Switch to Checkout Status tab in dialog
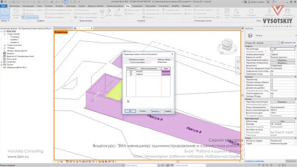Screen dimensions: 297x167 tap(137, 62)
